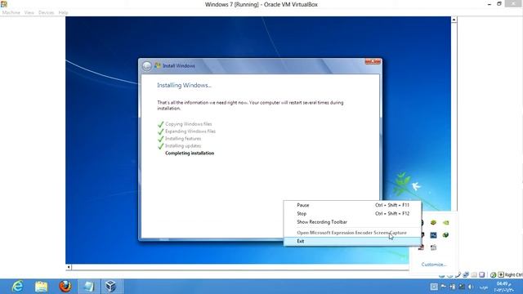Screen dimensions: 523x294
Task: Click the 'Completing installation' step
Action: tap(190, 154)
